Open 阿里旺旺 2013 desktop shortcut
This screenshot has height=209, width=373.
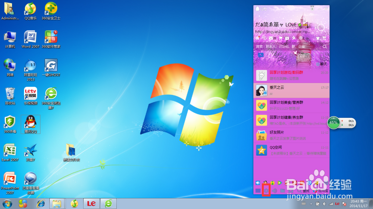(31, 70)
